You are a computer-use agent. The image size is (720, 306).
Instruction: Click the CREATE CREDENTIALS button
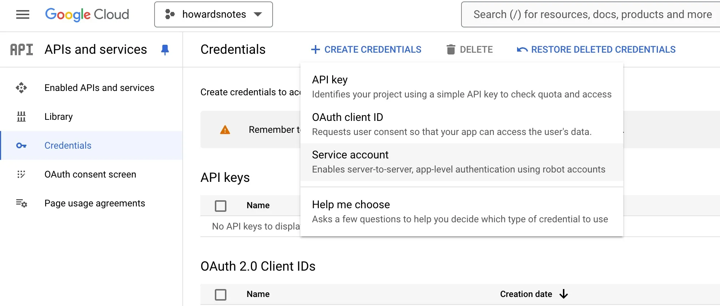tap(366, 49)
